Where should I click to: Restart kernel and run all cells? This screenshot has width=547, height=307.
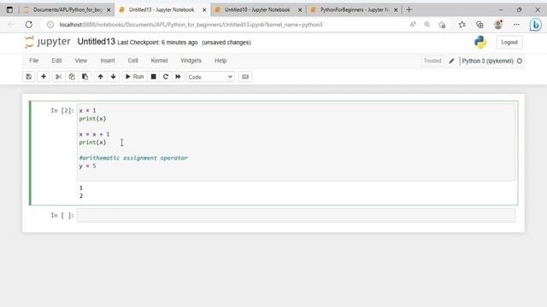pos(178,77)
